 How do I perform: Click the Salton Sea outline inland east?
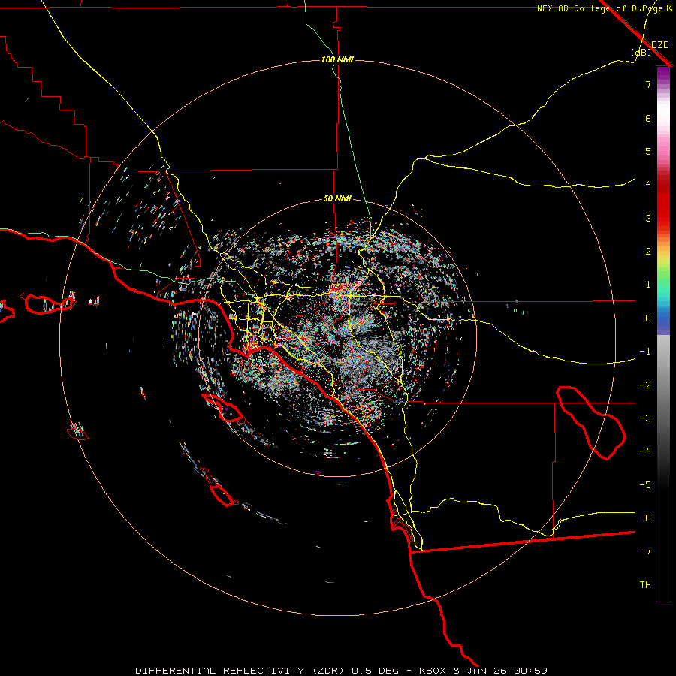[x=590, y=423]
